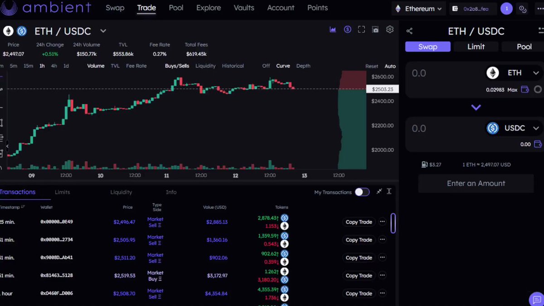Toggle the TVL indicator
The image size is (544, 306).
coord(115,66)
